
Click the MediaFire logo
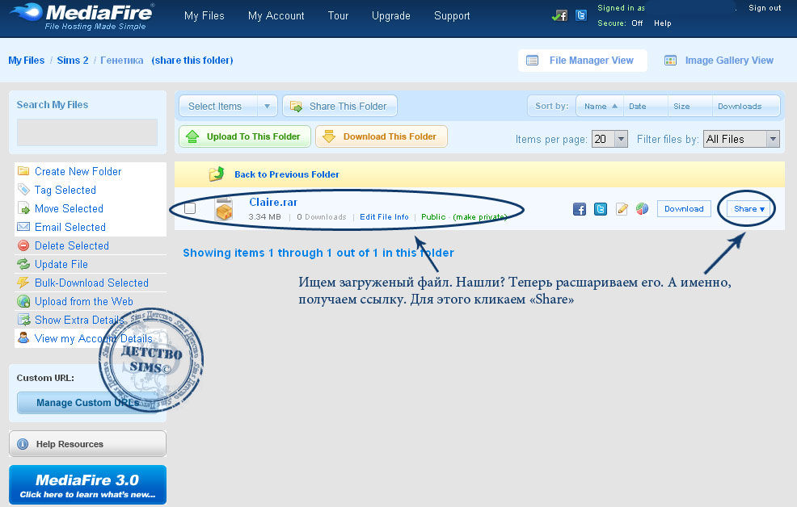click(82, 17)
